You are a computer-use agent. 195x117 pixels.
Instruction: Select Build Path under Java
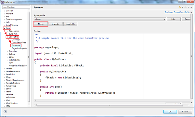tap(13, 34)
